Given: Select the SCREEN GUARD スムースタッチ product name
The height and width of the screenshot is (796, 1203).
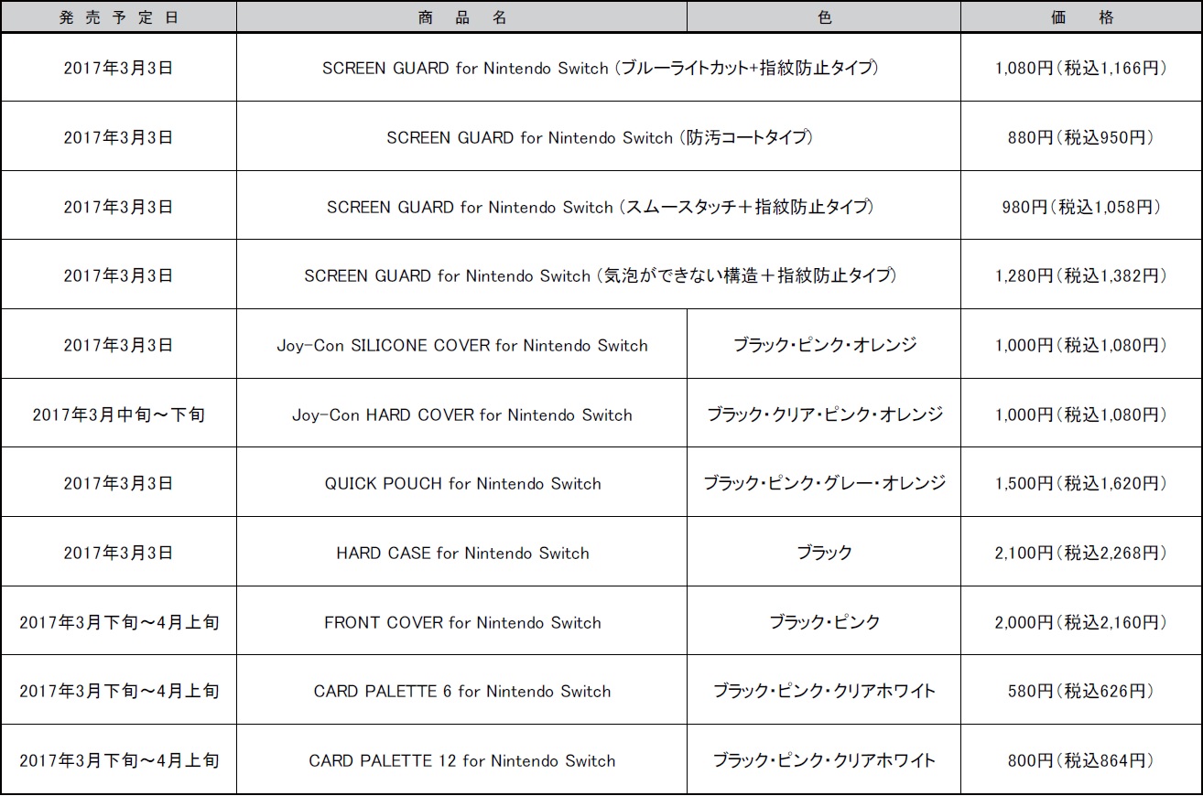Looking at the screenshot, I should 599,207.
